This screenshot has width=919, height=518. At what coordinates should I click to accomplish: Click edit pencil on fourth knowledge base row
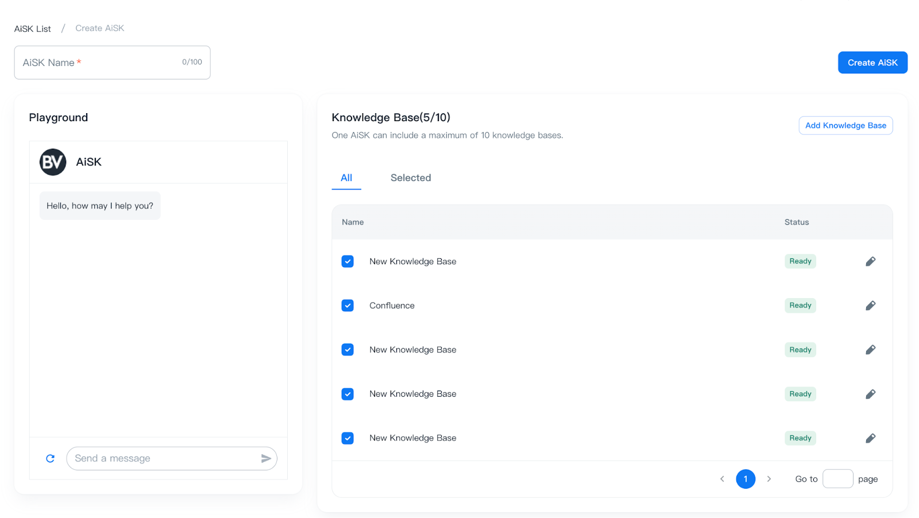[x=870, y=394]
